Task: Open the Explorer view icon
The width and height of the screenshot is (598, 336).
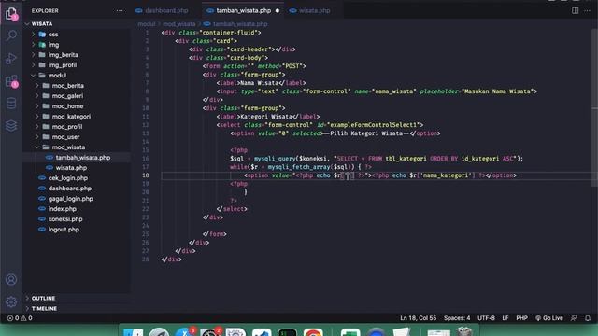Action: pyautogui.click(x=11, y=15)
